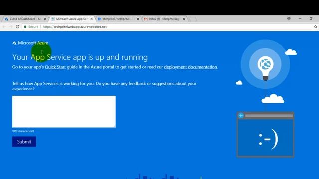Image resolution: width=319 pixels, height=179 pixels.
Task: Open the Quick Start link
Action: tap(55, 67)
